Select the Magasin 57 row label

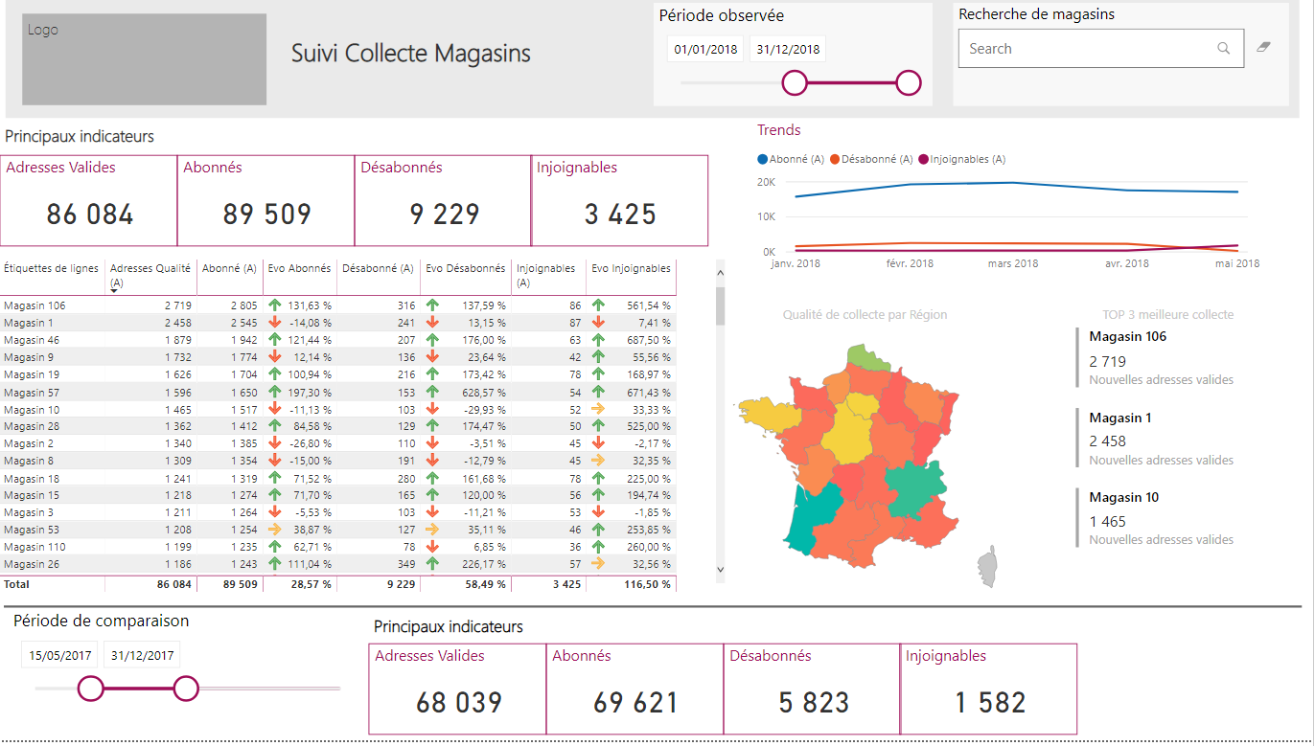[x=32, y=392]
